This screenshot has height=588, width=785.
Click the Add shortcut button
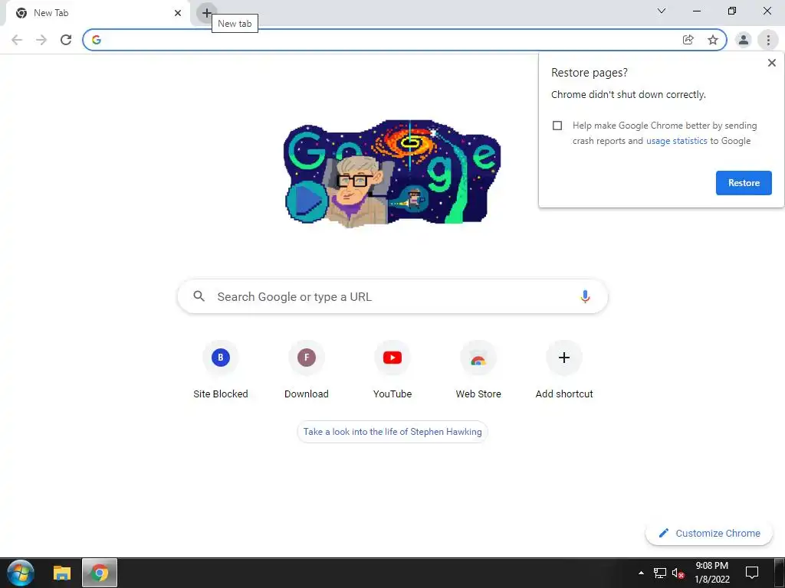click(x=564, y=369)
